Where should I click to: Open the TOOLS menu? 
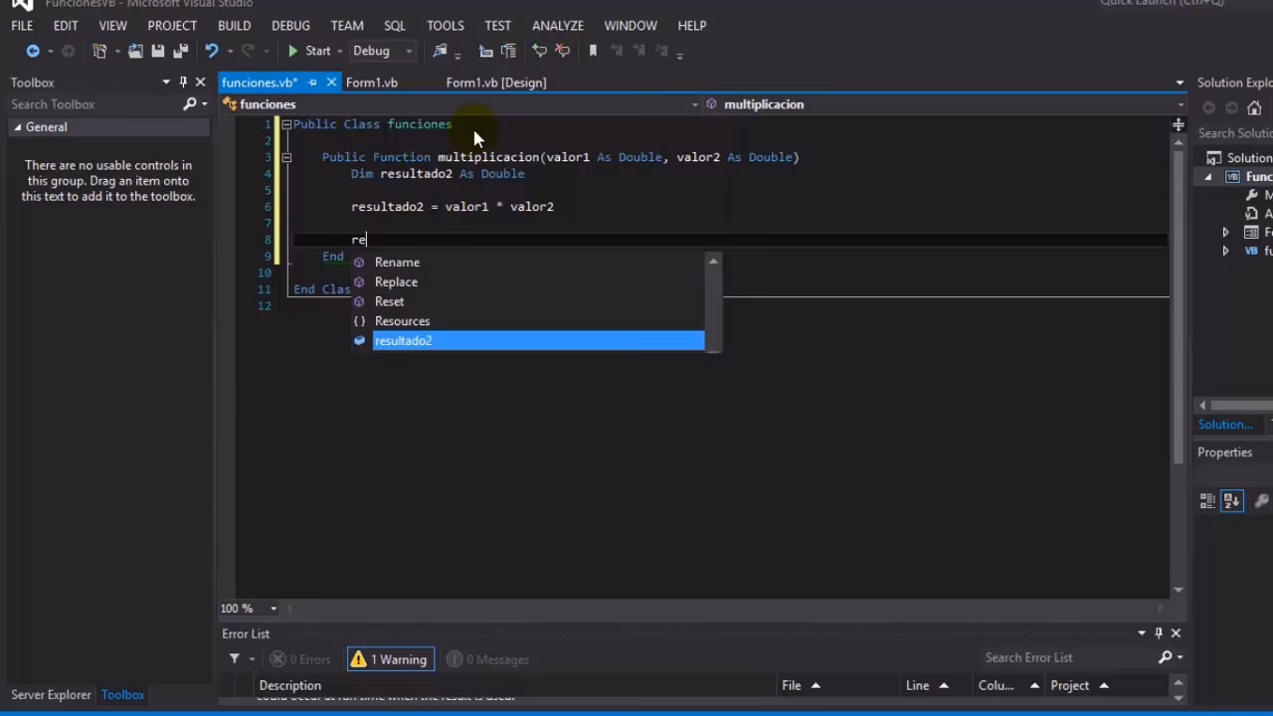coord(446,25)
